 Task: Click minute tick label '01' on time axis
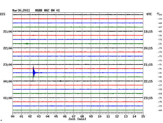[x=21, y=117]
